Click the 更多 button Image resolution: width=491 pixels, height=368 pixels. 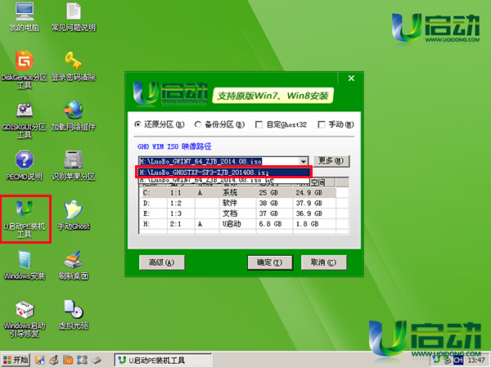(x=331, y=161)
